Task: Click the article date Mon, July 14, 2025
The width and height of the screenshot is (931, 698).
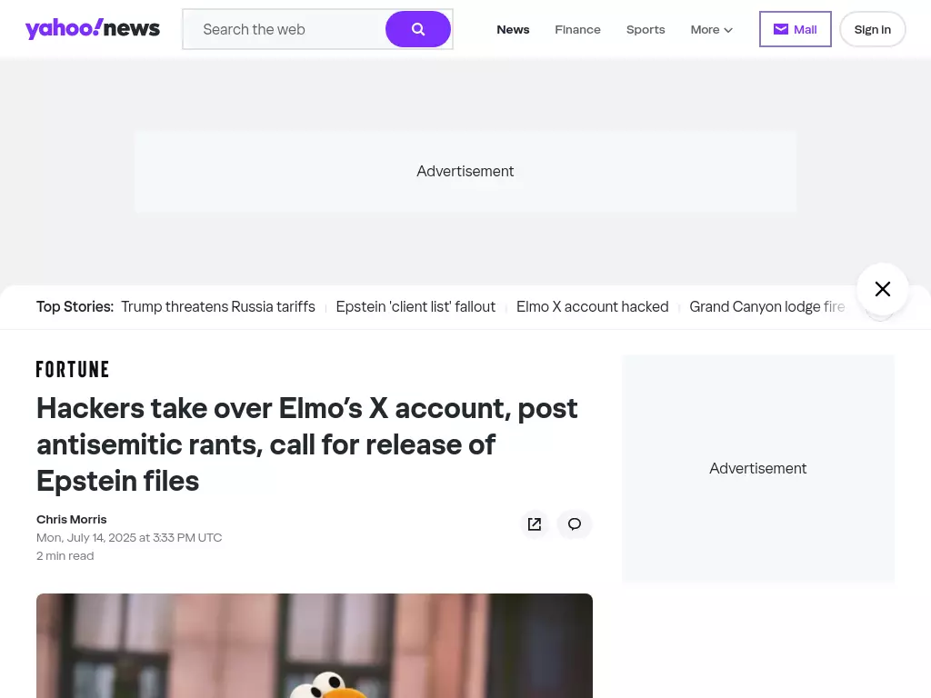Action: tap(129, 538)
